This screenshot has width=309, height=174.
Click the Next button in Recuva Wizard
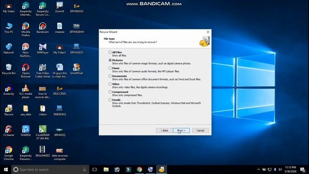182,130
